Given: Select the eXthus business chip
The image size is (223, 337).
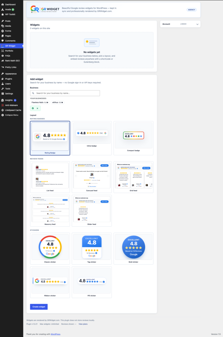Looking at the screenshot, I should pos(58,103).
